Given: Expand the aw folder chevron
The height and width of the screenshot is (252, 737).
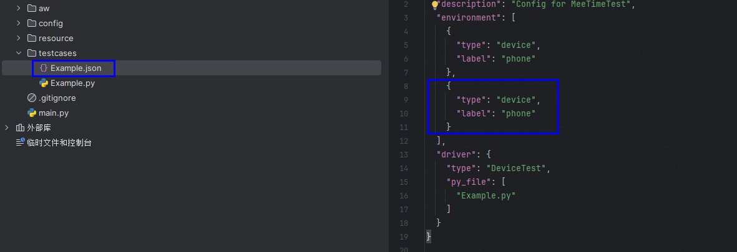Looking at the screenshot, I should coord(18,9).
